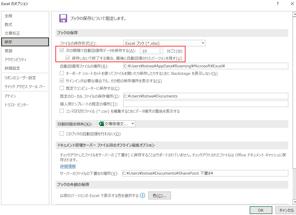
Task: Select 全般 category
Action: point(25,16)
